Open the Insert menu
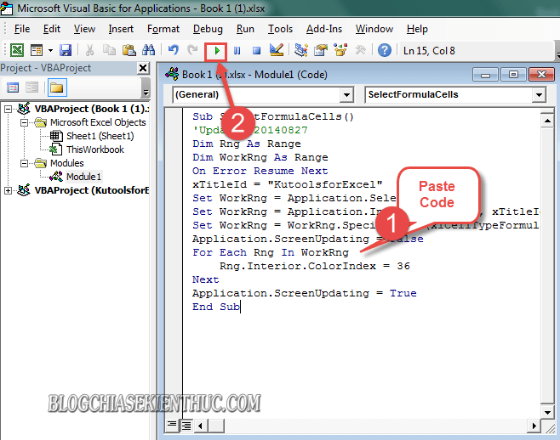Viewport: 560px width, 440px height. tap(121, 29)
